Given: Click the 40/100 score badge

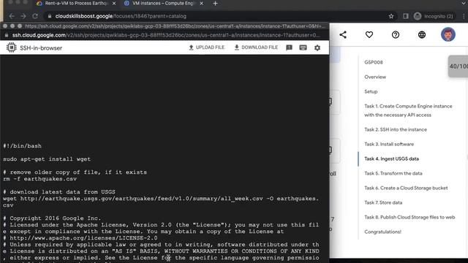Looking at the screenshot, I should pos(458,66).
